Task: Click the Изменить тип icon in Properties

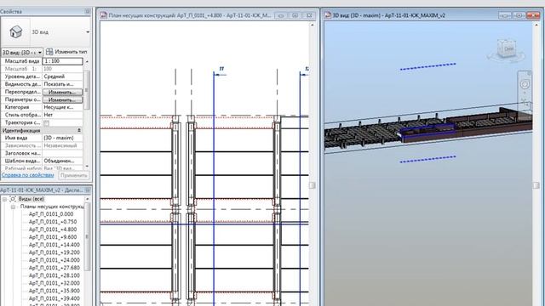Action: (49, 52)
